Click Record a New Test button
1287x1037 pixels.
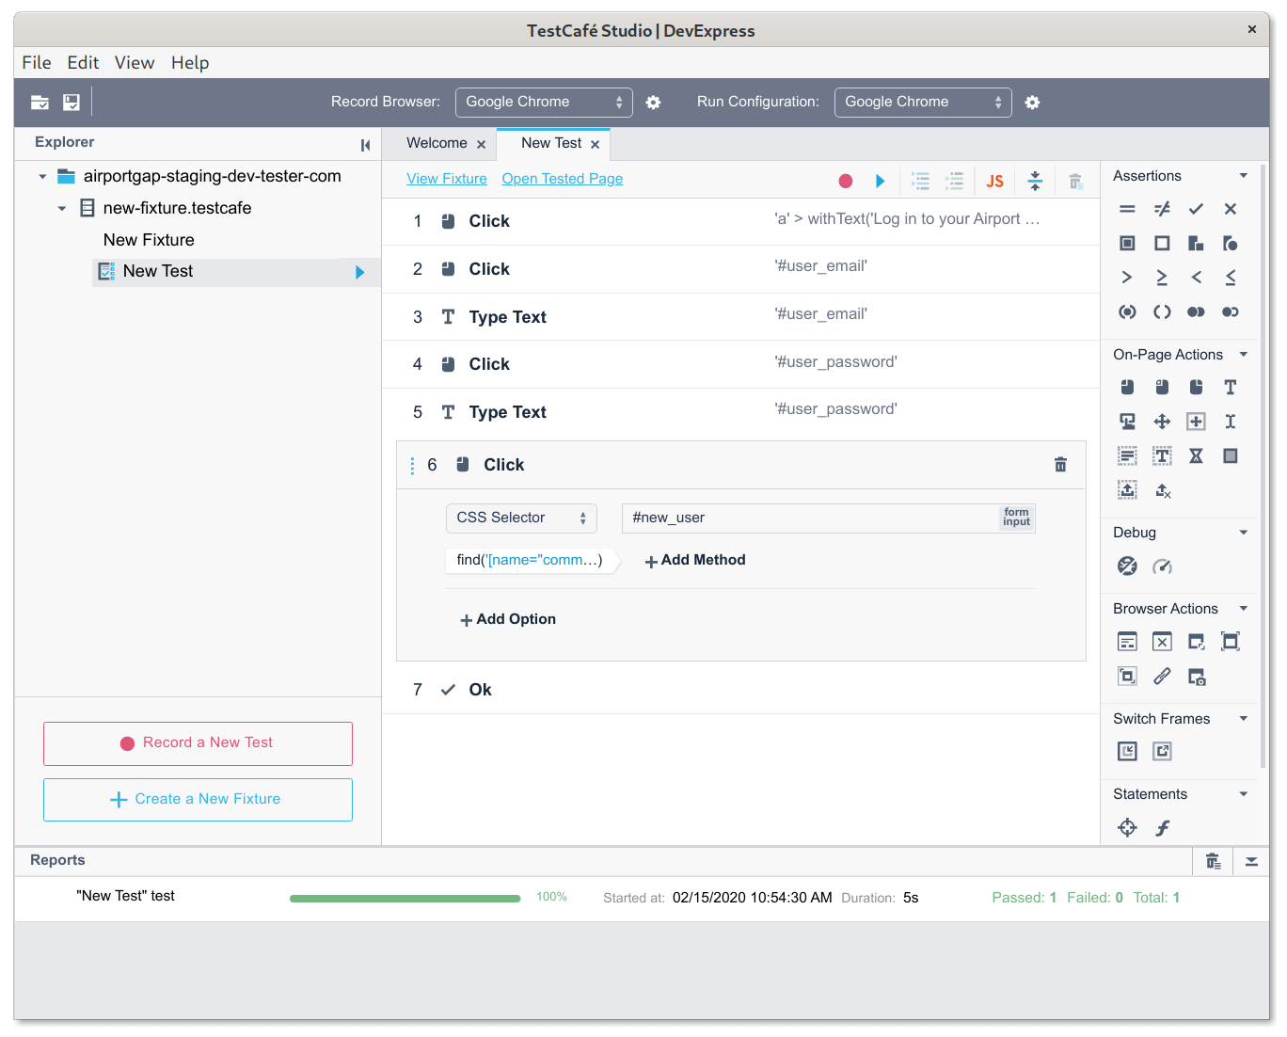click(198, 743)
